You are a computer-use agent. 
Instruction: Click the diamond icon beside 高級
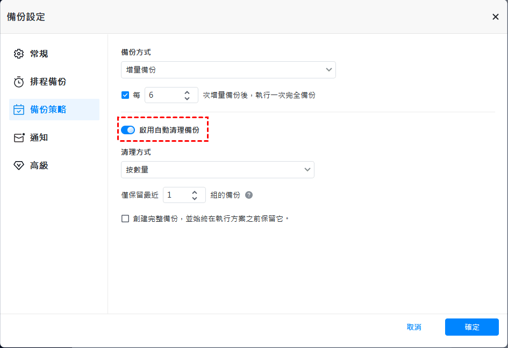(x=19, y=165)
